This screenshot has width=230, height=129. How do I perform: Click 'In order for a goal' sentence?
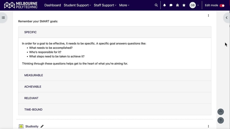coord(84,43)
